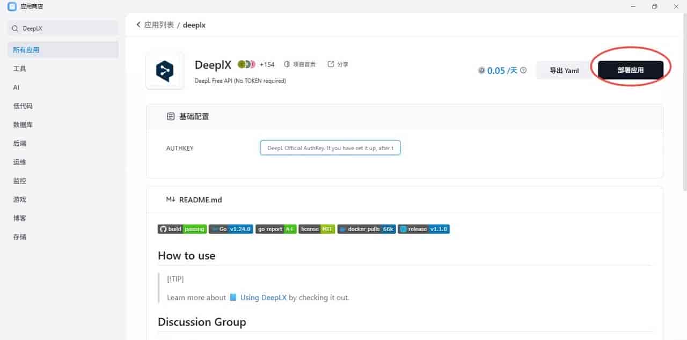Click the coin icon beside 0.05
The height and width of the screenshot is (340, 687).
pos(481,70)
